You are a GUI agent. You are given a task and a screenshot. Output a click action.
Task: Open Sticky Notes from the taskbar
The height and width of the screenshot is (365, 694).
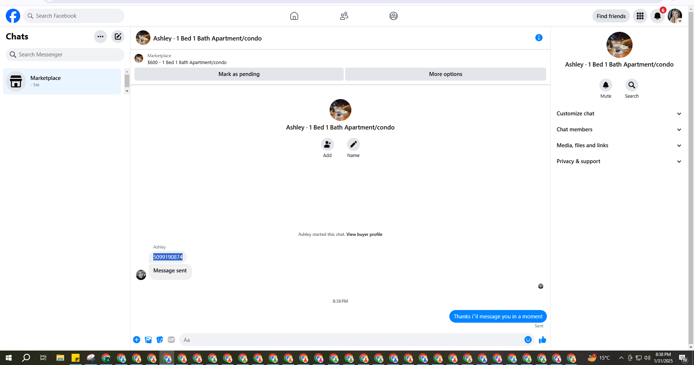(x=76, y=358)
